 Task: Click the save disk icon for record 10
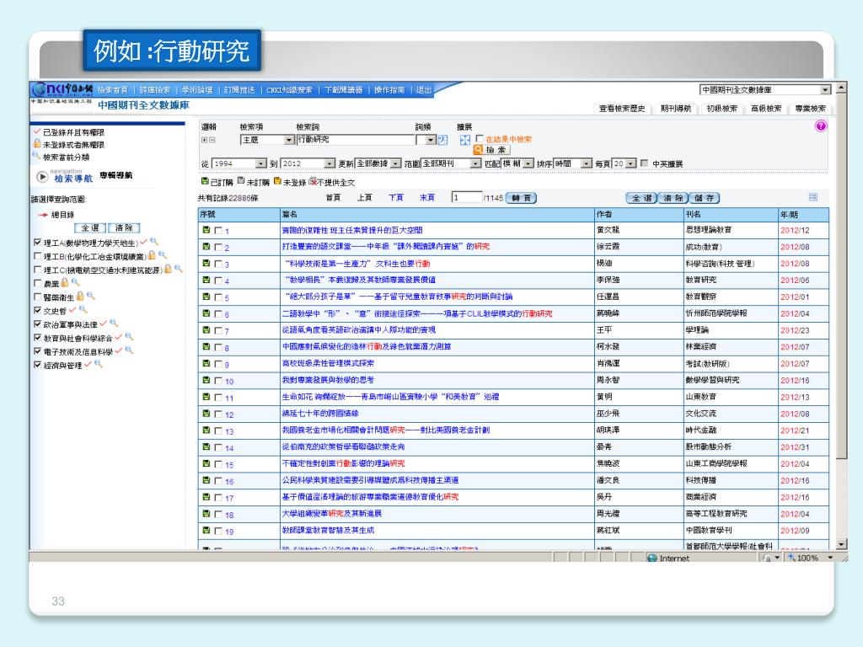coord(205,381)
